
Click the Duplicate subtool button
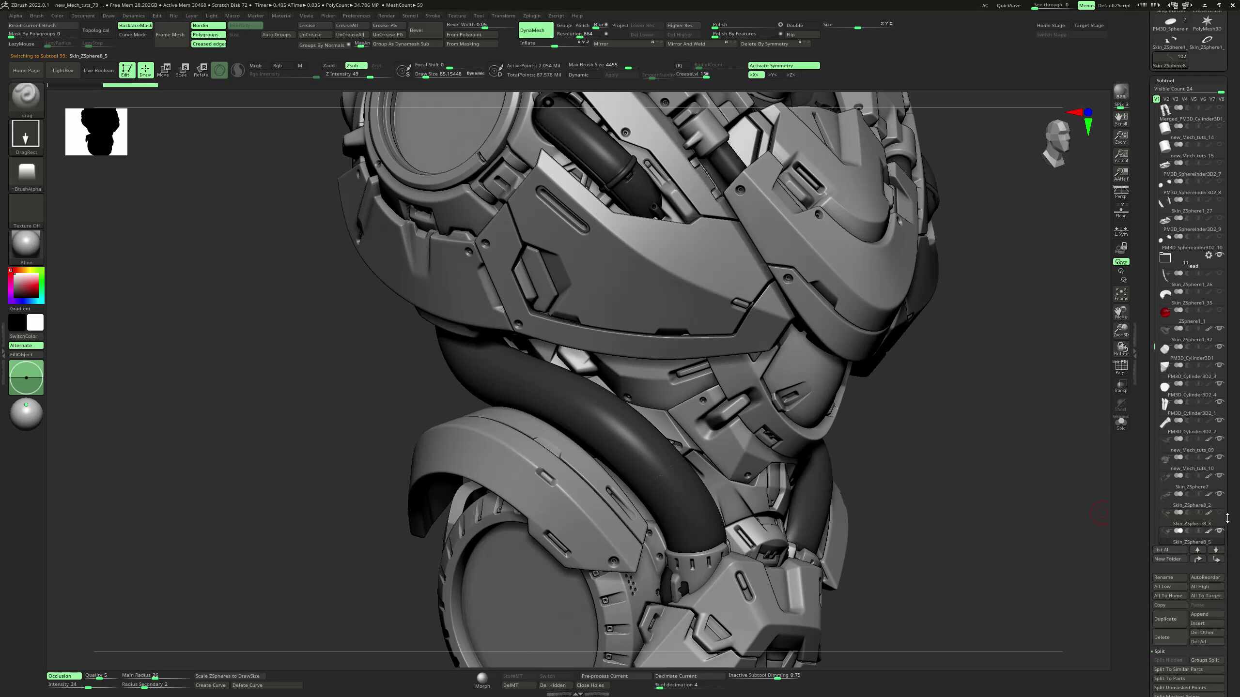click(x=1170, y=619)
